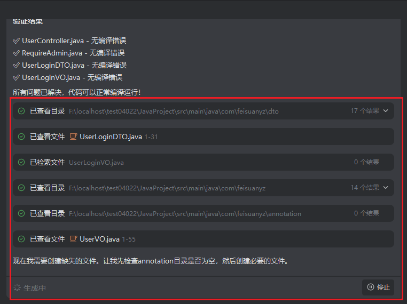Click the 17 个结果 count label

[365, 111]
